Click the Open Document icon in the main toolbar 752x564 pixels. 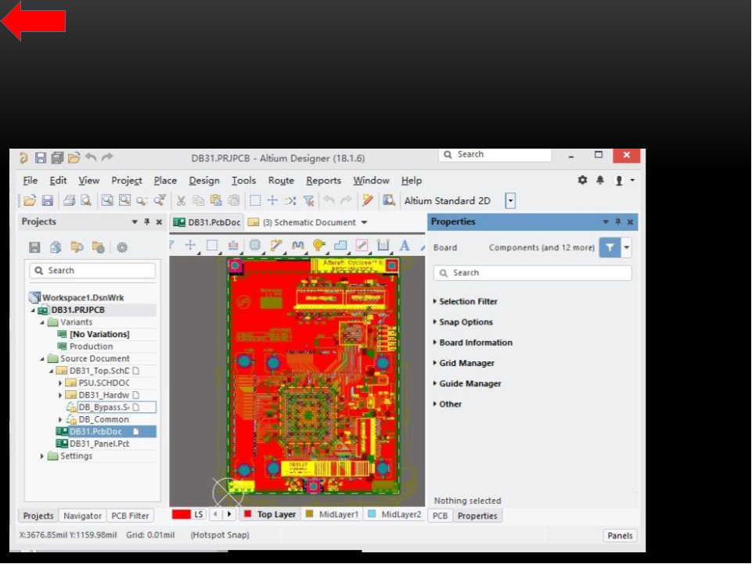point(30,200)
